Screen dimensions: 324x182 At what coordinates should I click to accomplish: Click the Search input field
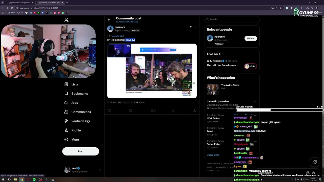(x=232, y=19)
